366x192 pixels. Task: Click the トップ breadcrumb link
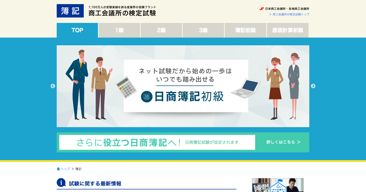pyautogui.click(x=65, y=169)
